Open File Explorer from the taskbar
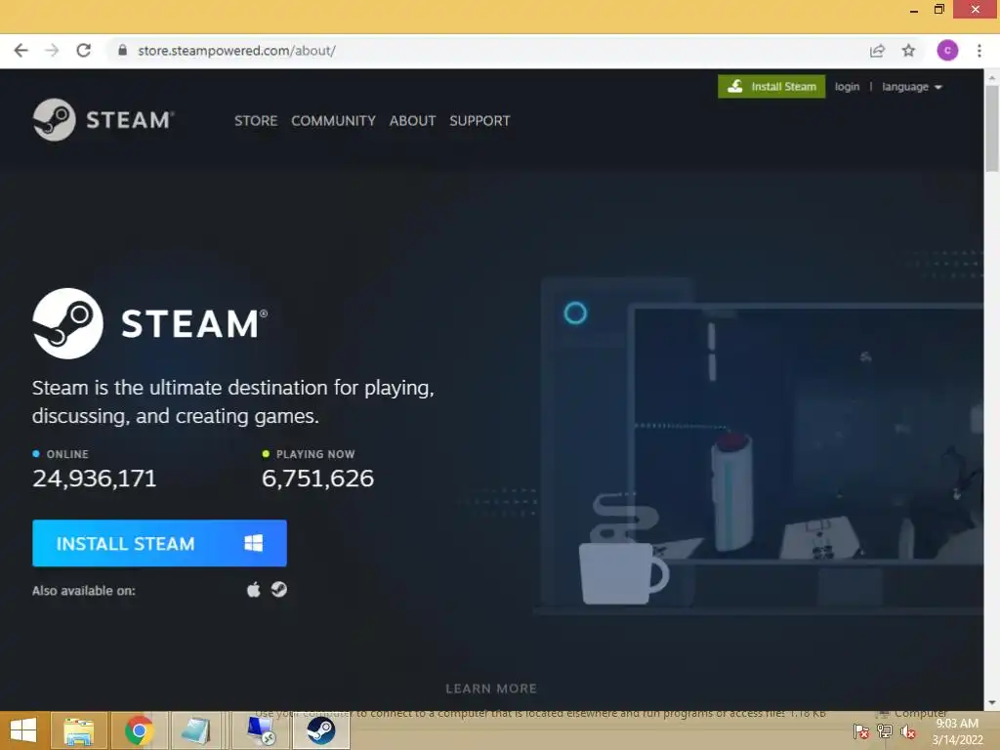Screen dimensions: 1000x750 (x=79, y=730)
